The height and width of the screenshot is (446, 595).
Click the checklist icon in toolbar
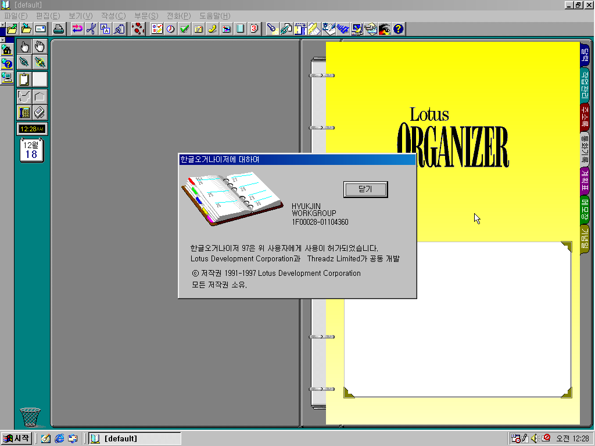tap(156, 29)
